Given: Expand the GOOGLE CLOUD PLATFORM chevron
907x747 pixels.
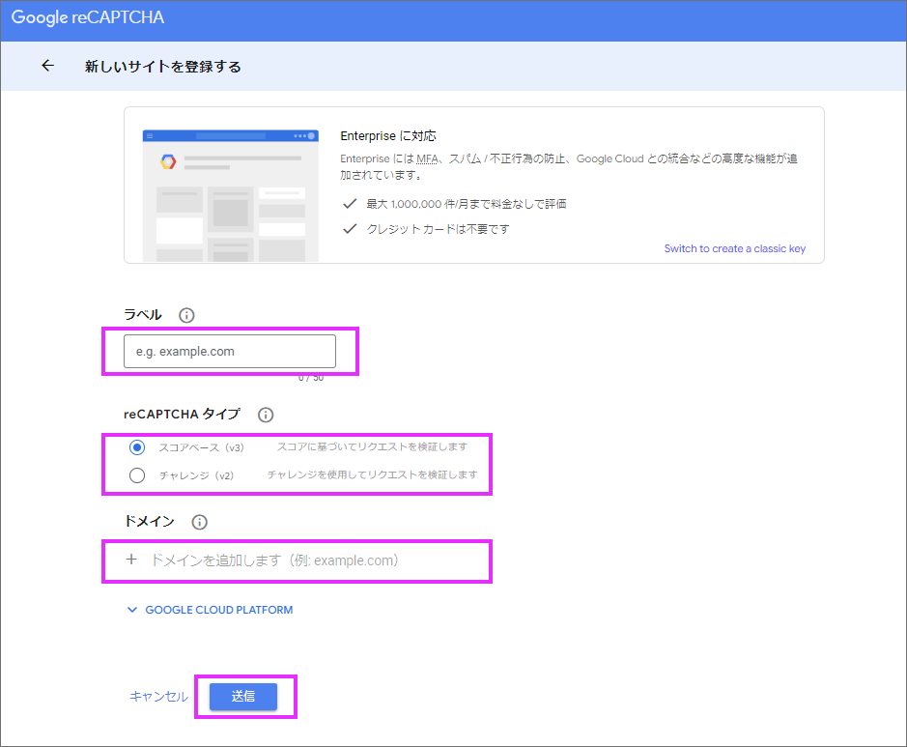Looking at the screenshot, I should 132,610.
